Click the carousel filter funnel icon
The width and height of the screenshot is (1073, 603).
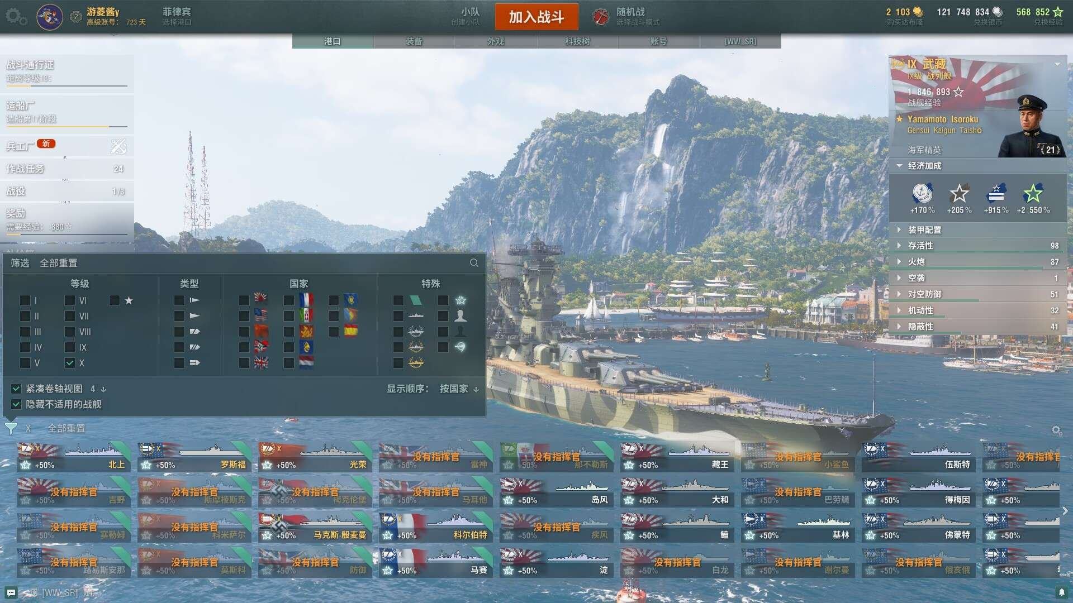(x=11, y=429)
